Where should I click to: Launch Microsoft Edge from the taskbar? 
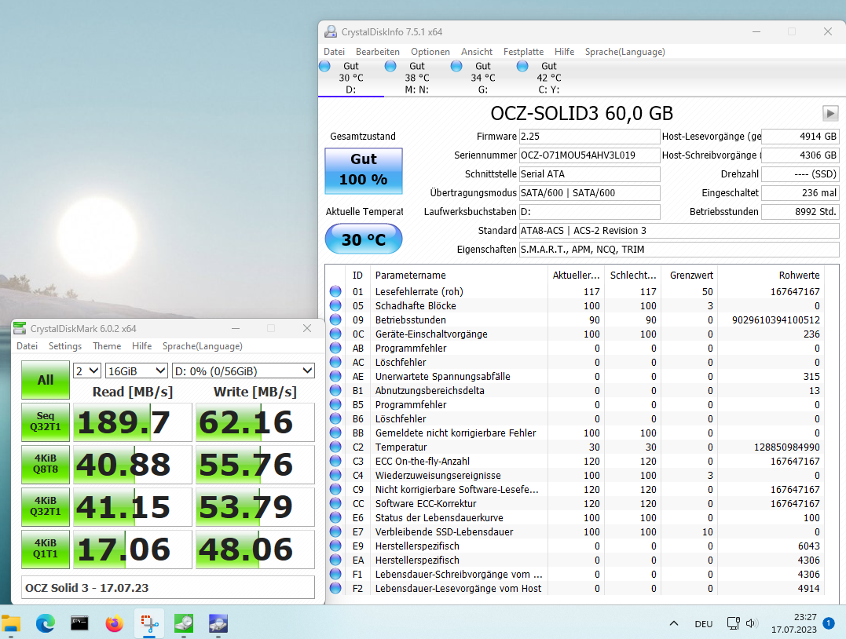[x=46, y=624]
